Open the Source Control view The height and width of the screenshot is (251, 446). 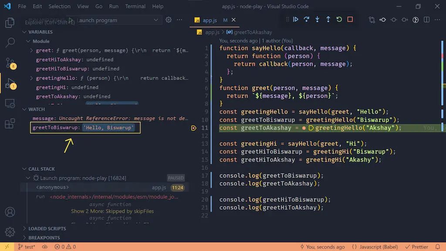pos(10,63)
